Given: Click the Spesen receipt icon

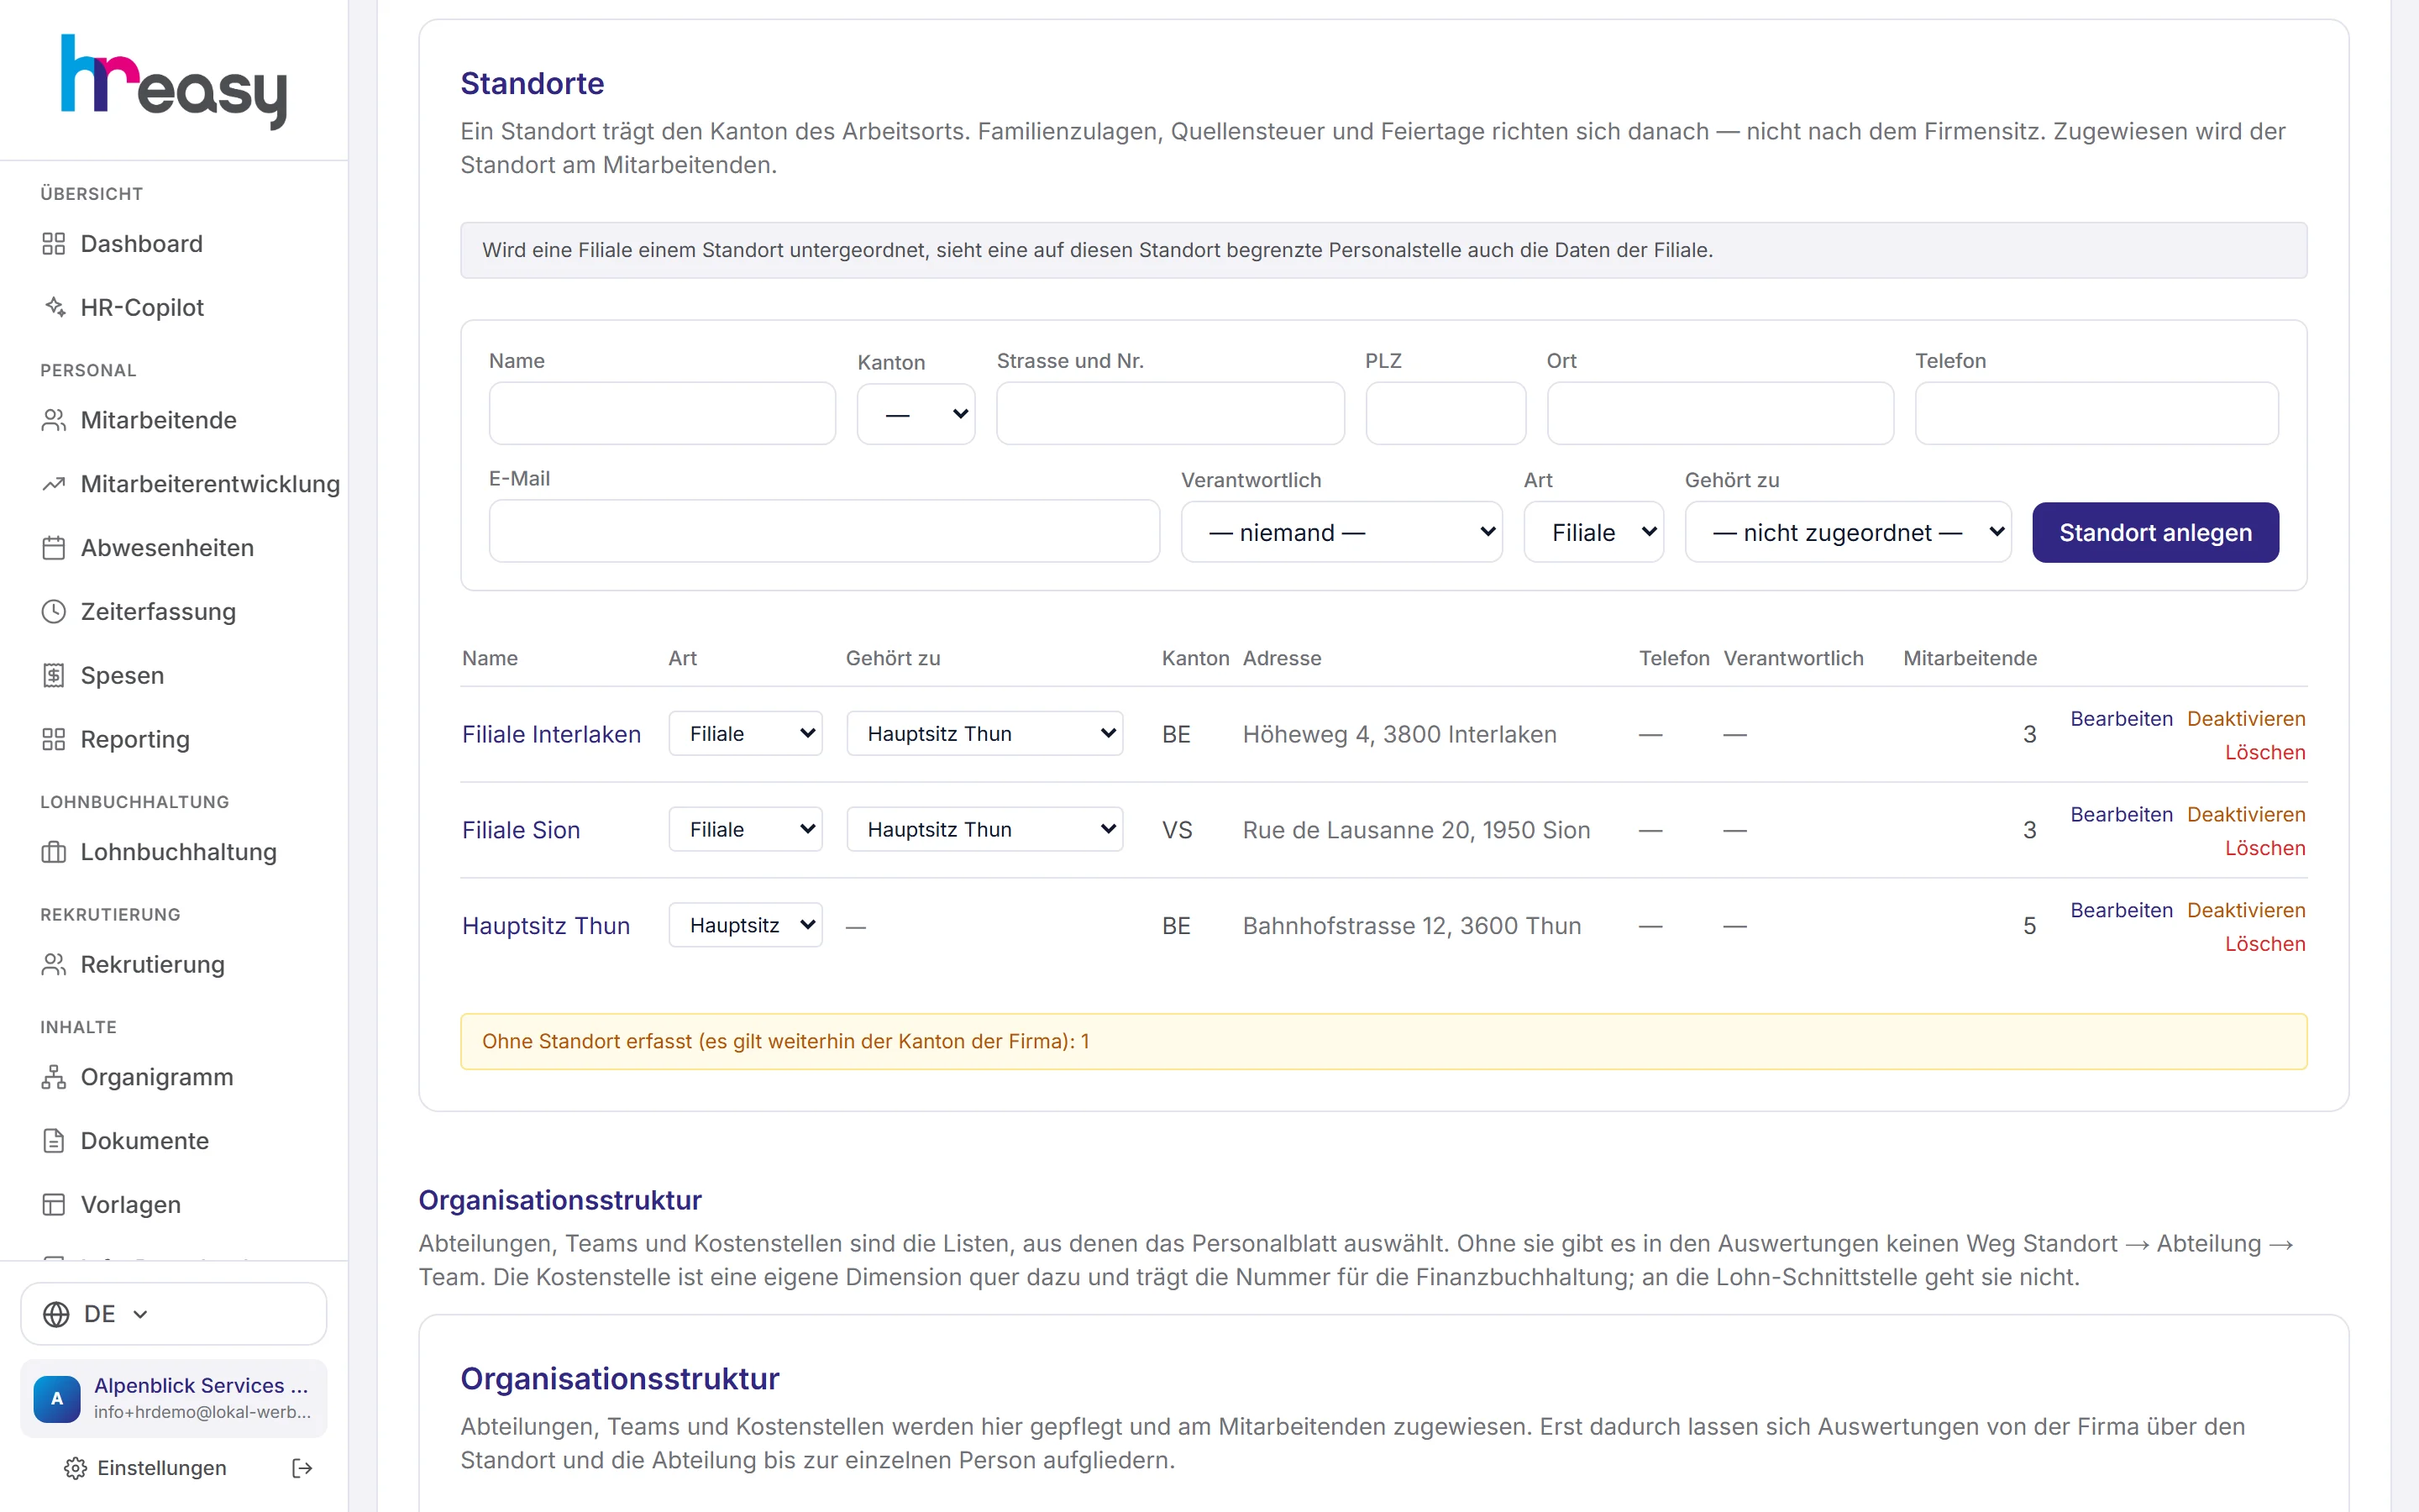Looking at the screenshot, I should point(54,675).
